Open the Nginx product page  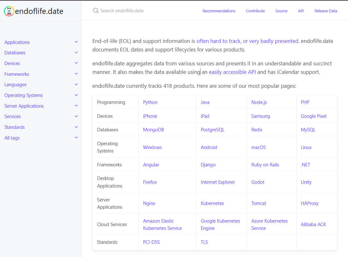click(149, 203)
